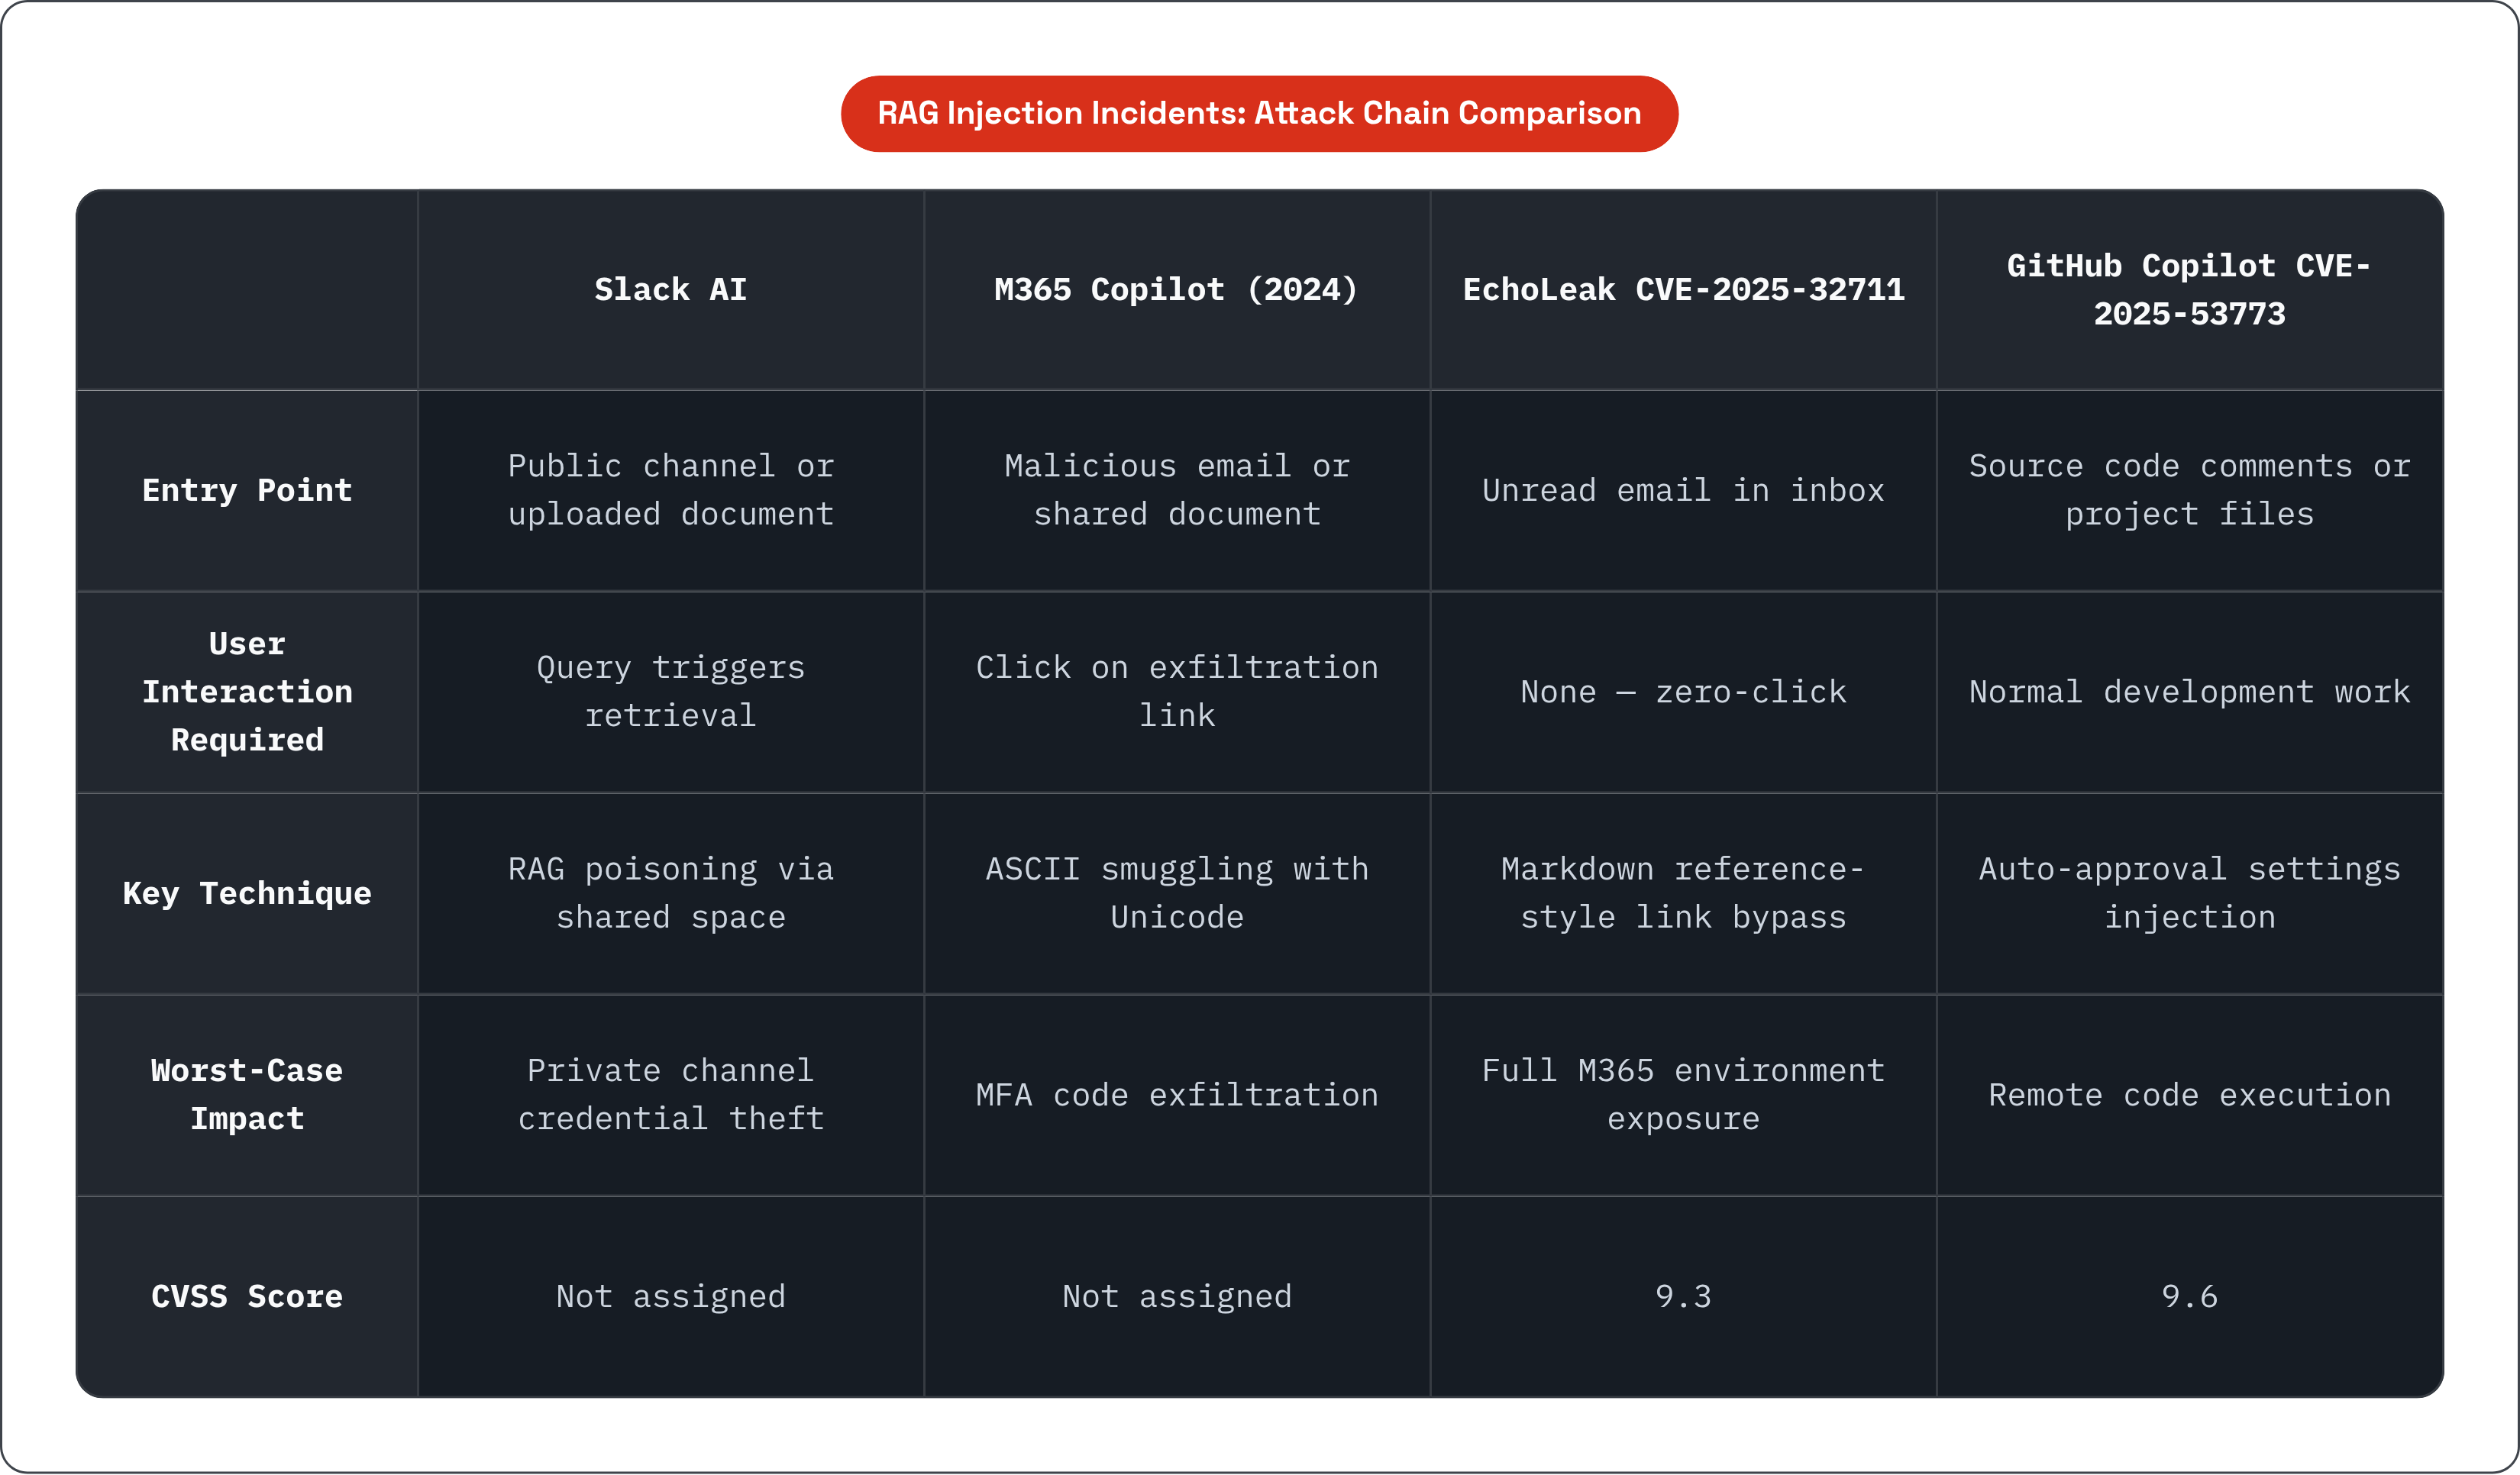
Task: Select the 'Slack AI' column header
Action: pos(671,290)
